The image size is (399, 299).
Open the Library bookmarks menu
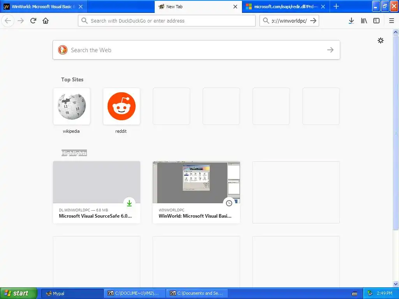(364, 21)
